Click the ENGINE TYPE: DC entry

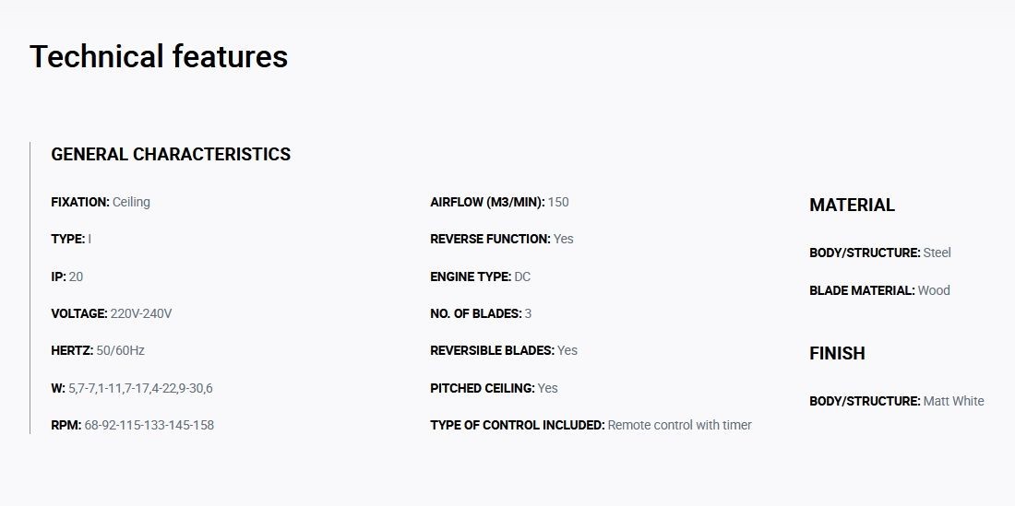(x=481, y=277)
